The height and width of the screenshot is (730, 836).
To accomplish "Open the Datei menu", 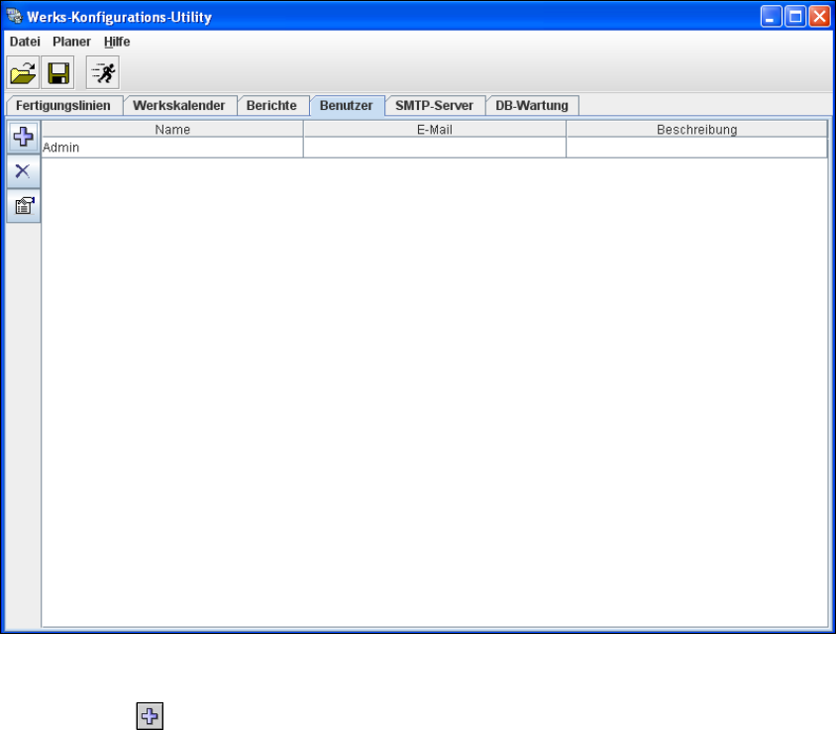I will pyautogui.click(x=25, y=42).
